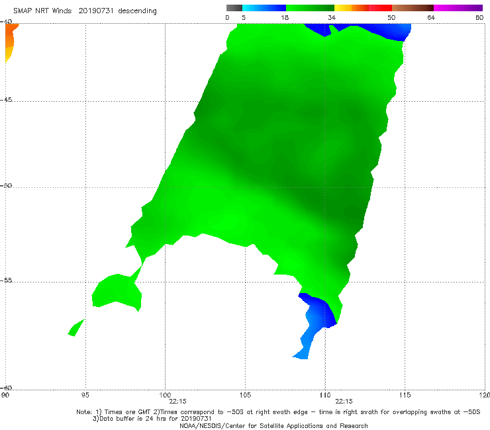
Task: Pick the yellow-orange color scale segment
Action: coord(352,8)
